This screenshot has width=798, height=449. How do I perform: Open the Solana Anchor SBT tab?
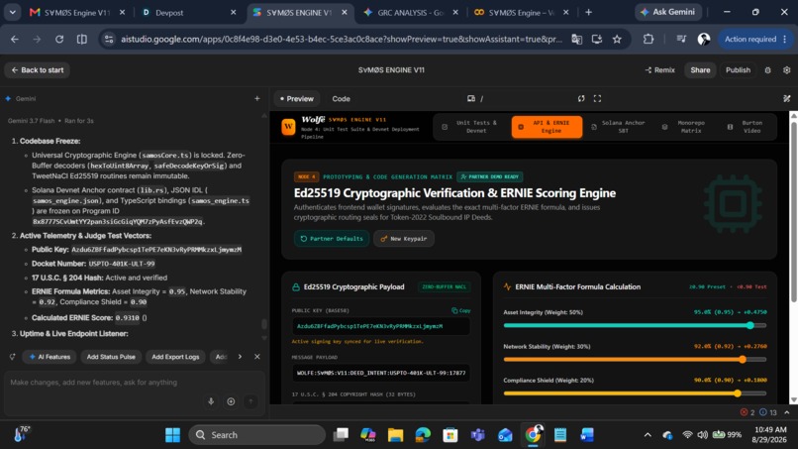619,127
